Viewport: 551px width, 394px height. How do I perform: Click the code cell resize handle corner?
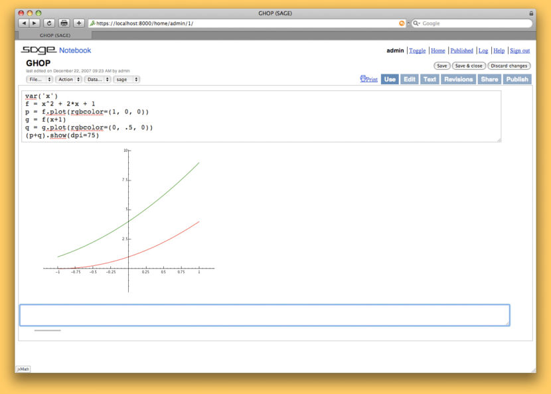tap(499, 140)
